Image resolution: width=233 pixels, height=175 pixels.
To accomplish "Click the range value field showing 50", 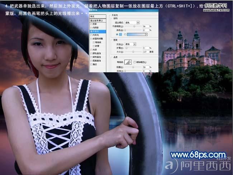I will click(146, 67).
